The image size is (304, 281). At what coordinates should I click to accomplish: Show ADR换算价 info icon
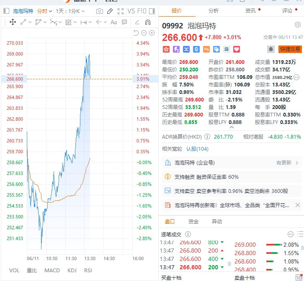(207, 137)
